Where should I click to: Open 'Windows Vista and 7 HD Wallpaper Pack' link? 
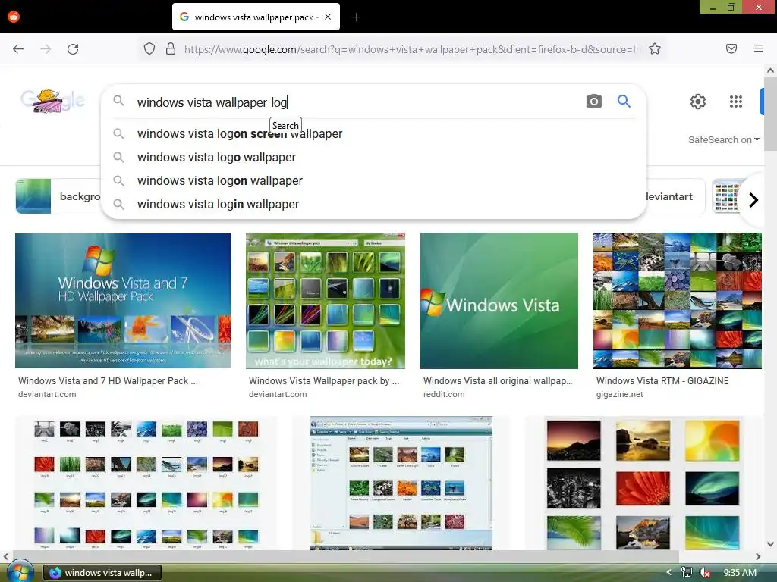click(x=108, y=381)
